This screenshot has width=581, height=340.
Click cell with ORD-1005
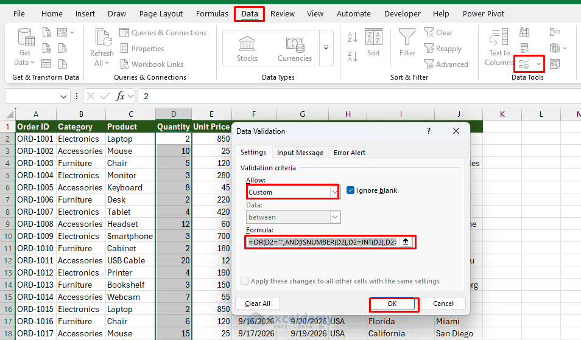[x=35, y=187]
